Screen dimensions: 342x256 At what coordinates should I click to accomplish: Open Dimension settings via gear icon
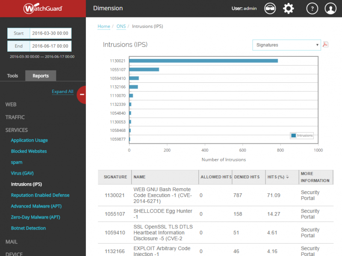289,9
